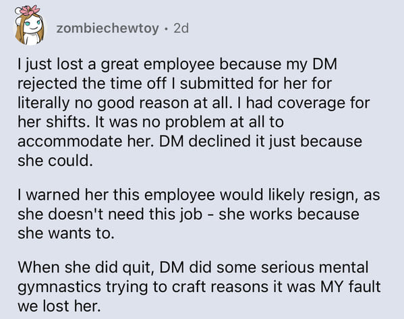Screen dimensions: 404x319
Task: Click the final line "we lost her."
Action: 59,306
